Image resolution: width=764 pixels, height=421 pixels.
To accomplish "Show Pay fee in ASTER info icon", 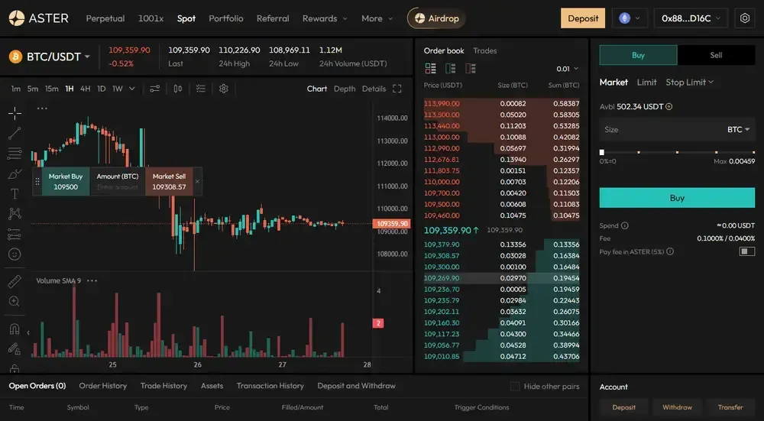I will coord(670,251).
